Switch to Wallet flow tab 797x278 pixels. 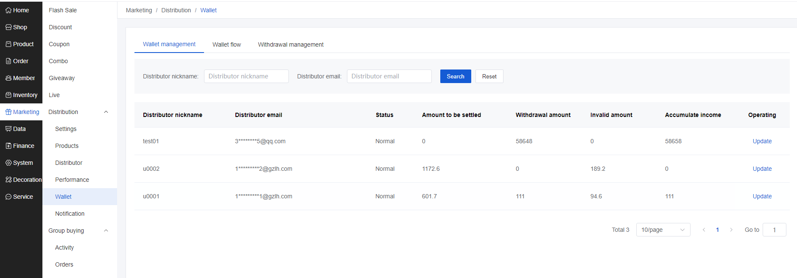(227, 44)
